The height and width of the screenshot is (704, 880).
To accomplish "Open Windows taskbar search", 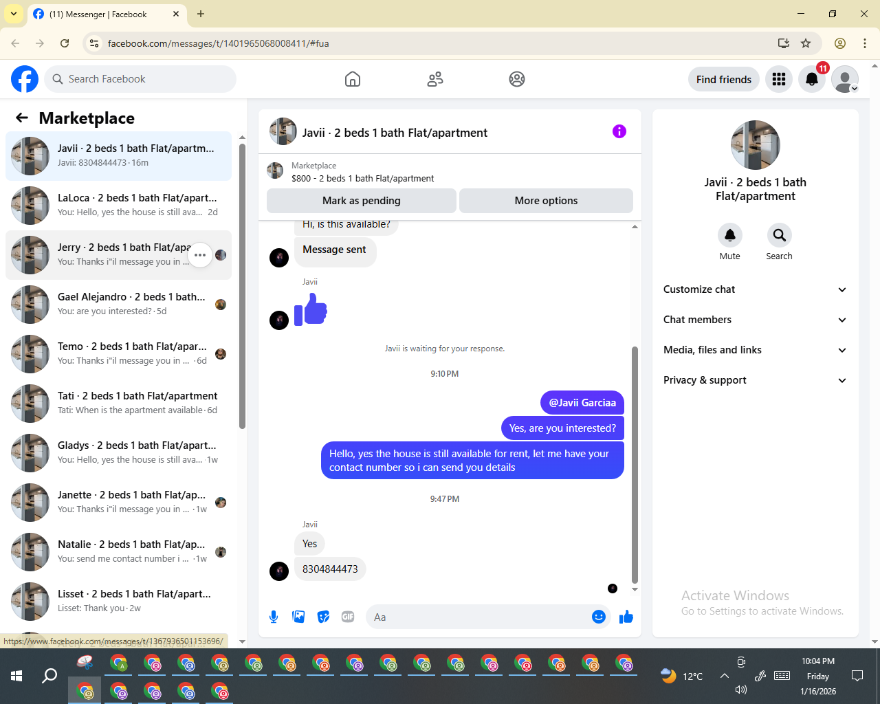I will [x=49, y=676].
